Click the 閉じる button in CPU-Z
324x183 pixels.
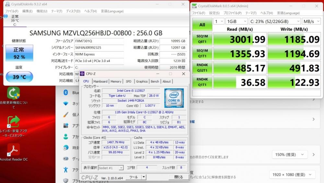point(178,177)
